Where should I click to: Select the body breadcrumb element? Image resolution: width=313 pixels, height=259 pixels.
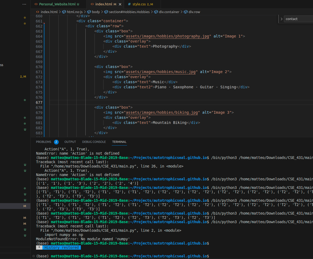coord(96,12)
